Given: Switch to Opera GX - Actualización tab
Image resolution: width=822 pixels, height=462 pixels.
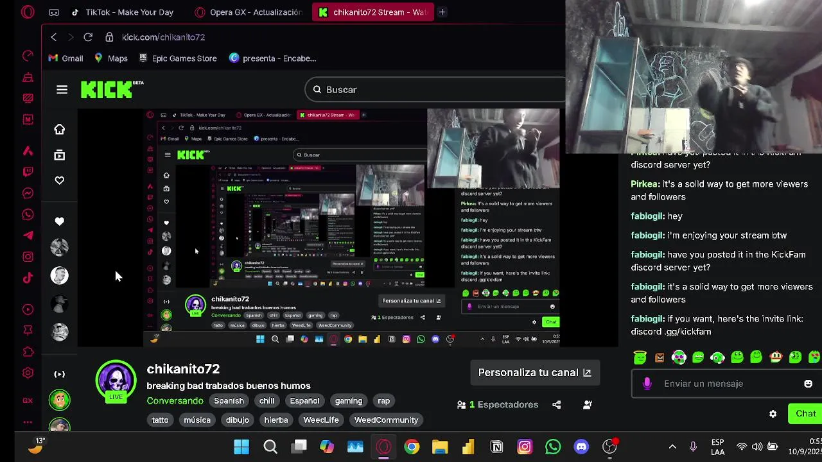Looking at the screenshot, I should click(x=249, y=12).
